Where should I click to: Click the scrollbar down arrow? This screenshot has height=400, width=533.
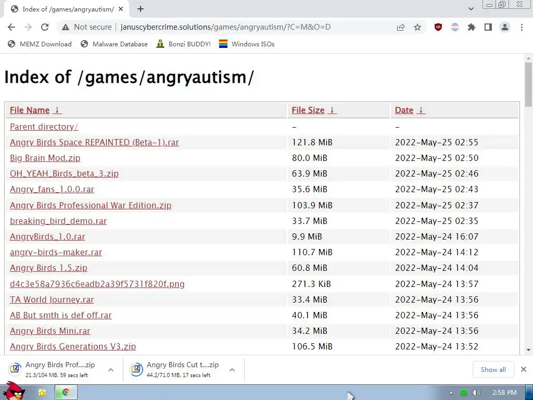pos(528,350)
